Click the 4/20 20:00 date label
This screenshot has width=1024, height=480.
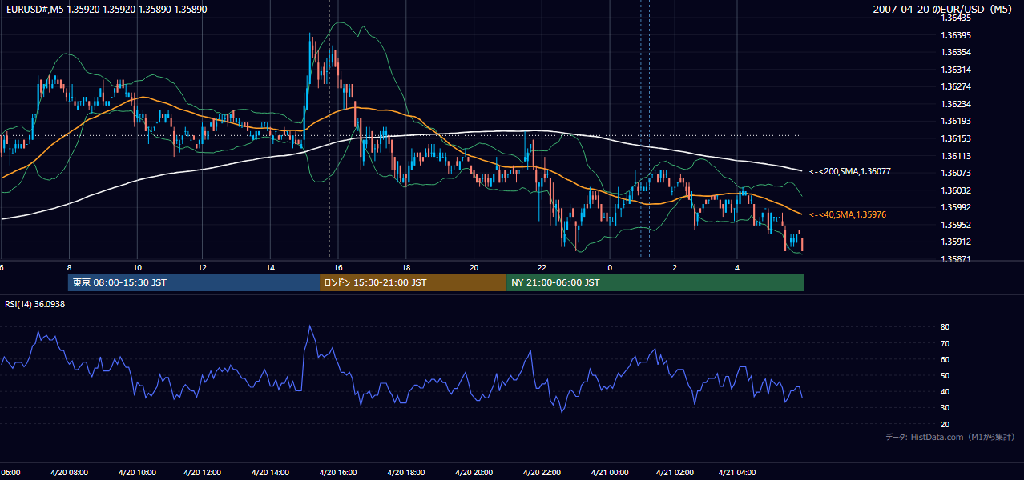pyautogui.click(x=473, y=472)
